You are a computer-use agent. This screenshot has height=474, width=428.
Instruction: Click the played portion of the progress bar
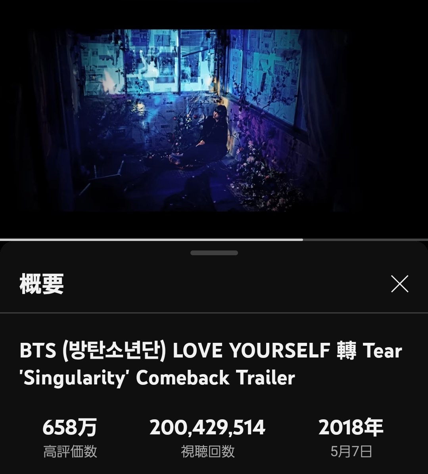tap(151, 240)
